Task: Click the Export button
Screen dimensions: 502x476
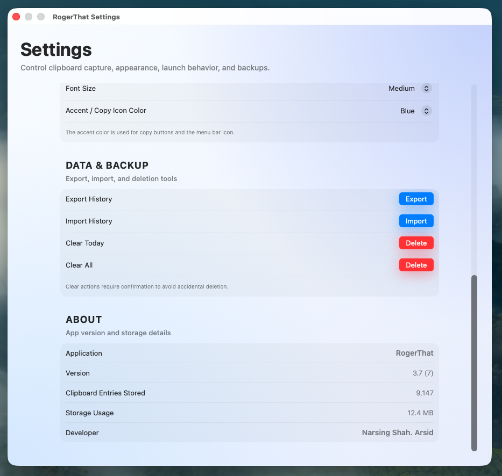Action: pyautogui.click(x=416, y=199)
